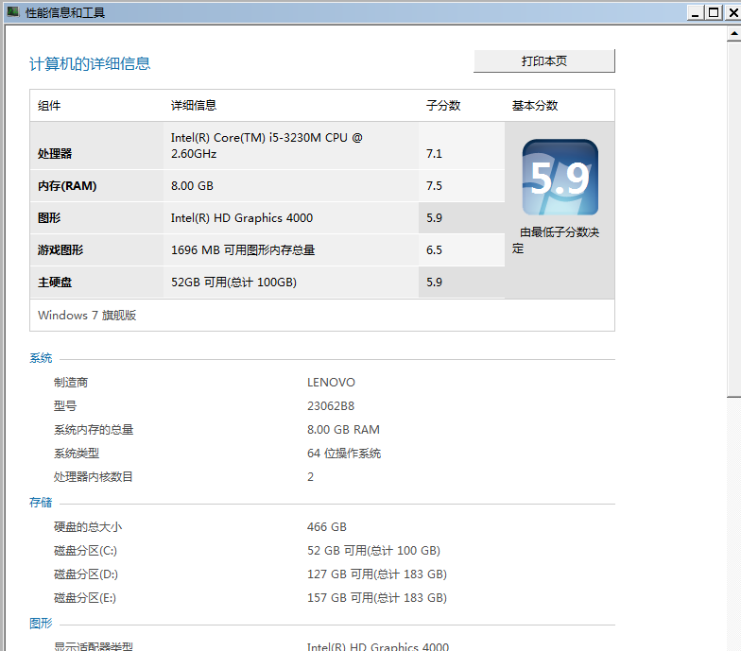Select the 主硬盘 row label
The width and height of the screenshot is (741, 651).
coord(55,282)
